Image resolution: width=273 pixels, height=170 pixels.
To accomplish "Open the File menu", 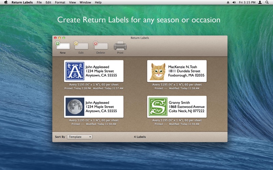I will pos(39,2).
